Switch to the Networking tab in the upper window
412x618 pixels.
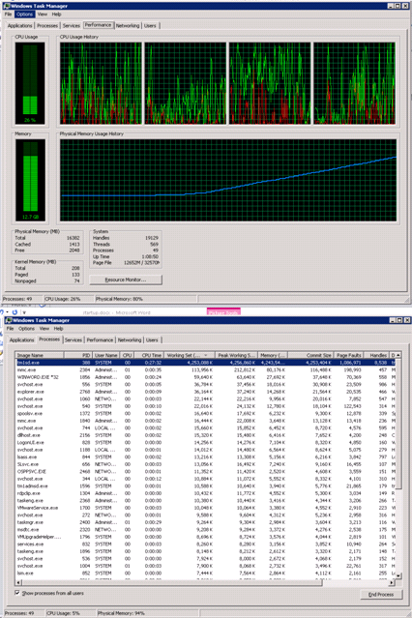[x=128, y=25]
